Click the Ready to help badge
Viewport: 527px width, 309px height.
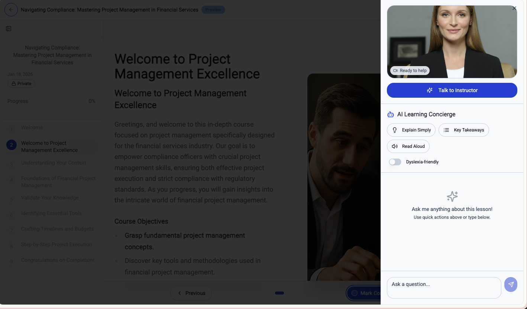tap(410, 71)
